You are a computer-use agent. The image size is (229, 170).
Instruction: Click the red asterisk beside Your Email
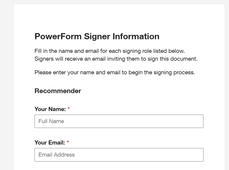68,143
